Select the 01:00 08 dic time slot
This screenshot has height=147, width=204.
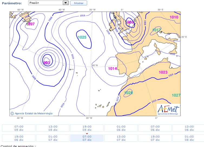point(188,138)
